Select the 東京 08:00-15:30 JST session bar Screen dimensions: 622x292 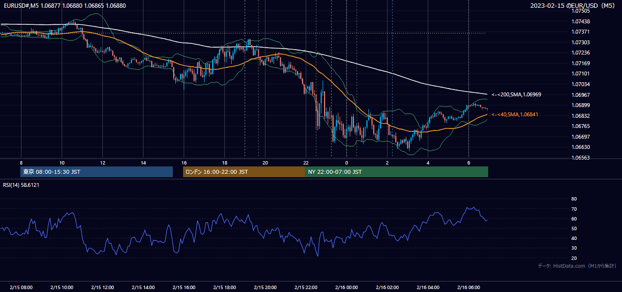[x=96, y=172]
